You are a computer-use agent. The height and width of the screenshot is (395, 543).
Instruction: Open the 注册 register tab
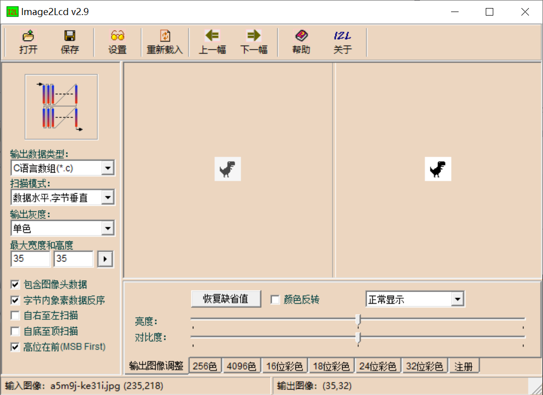[464, 366]
